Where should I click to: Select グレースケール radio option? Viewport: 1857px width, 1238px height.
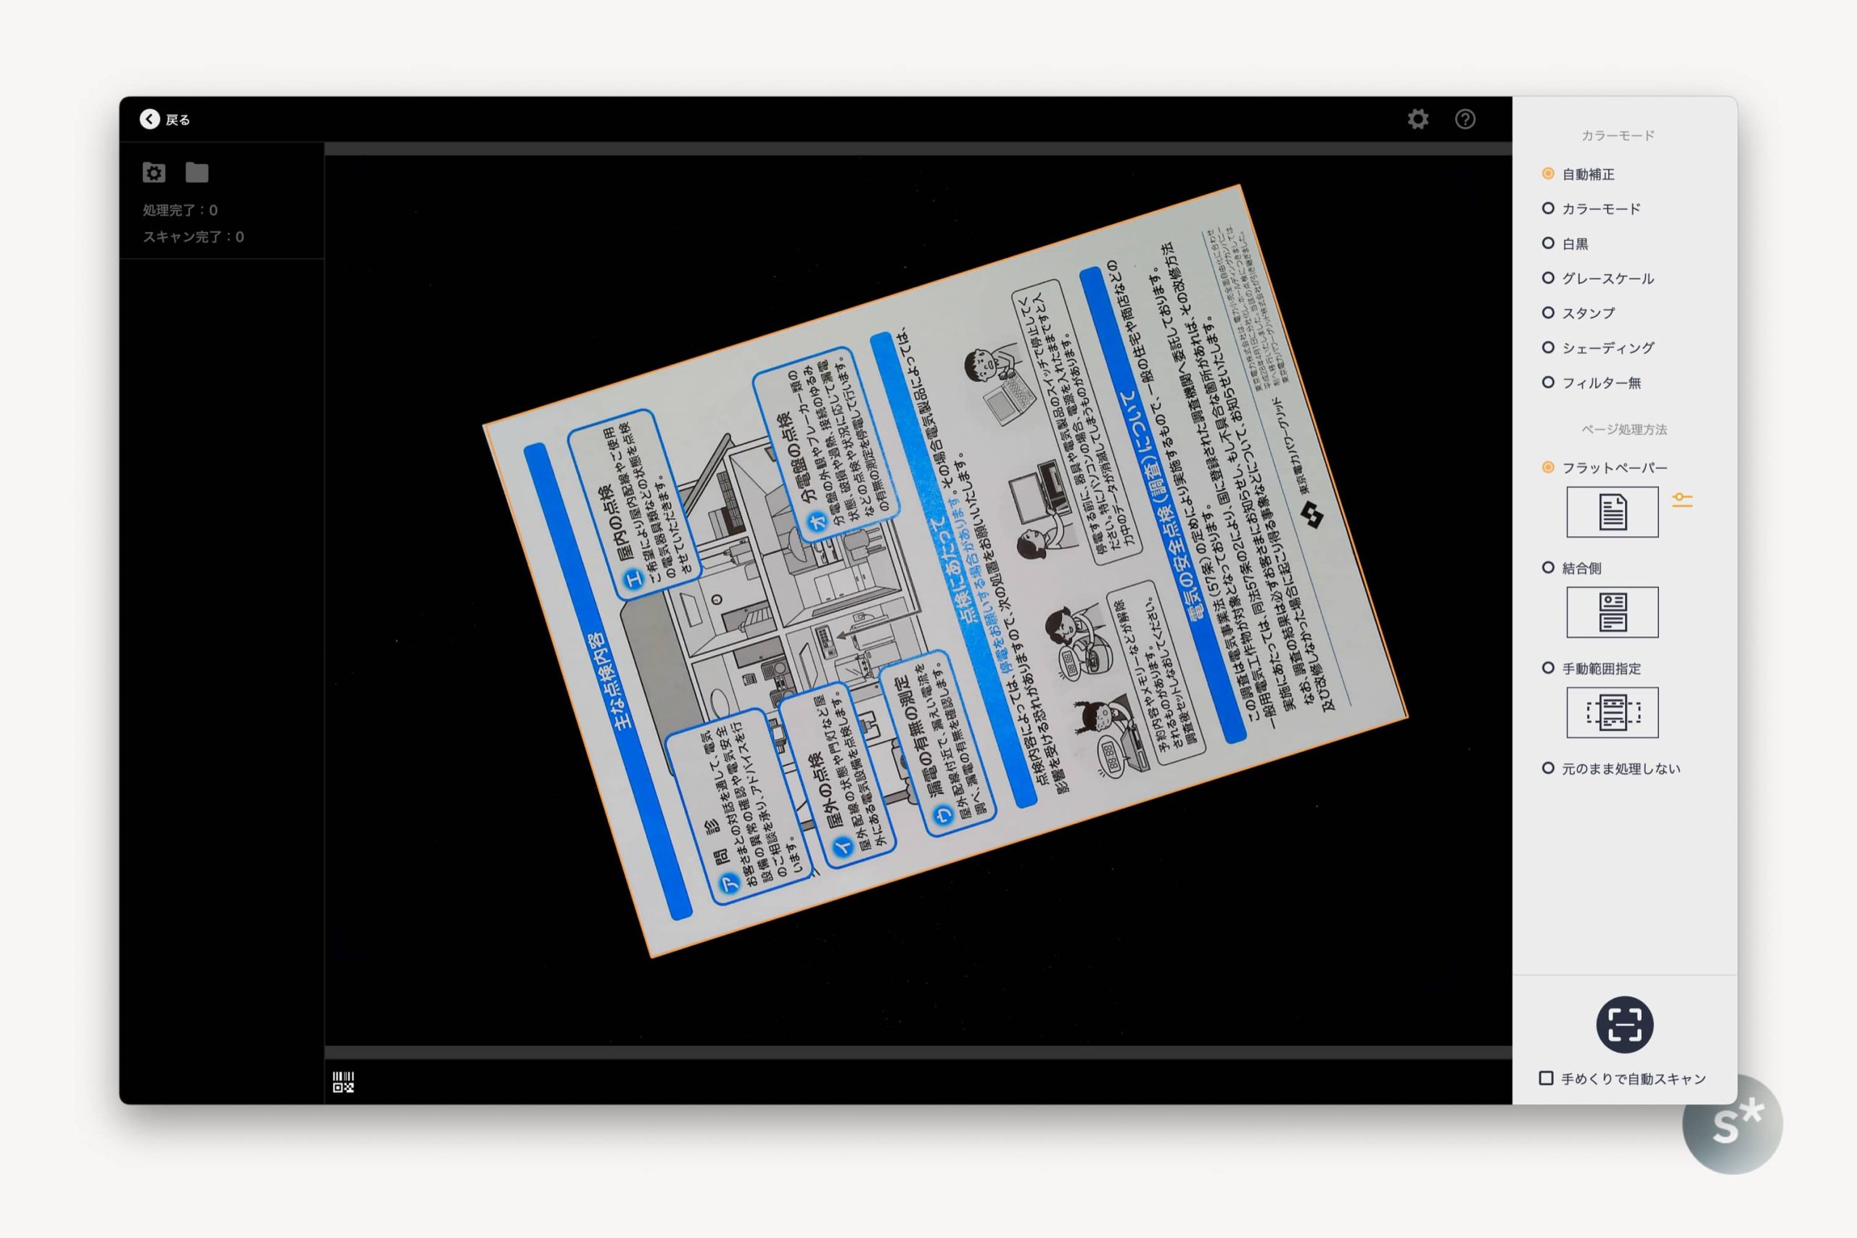pyautogui.click(x=1547, y=278)
